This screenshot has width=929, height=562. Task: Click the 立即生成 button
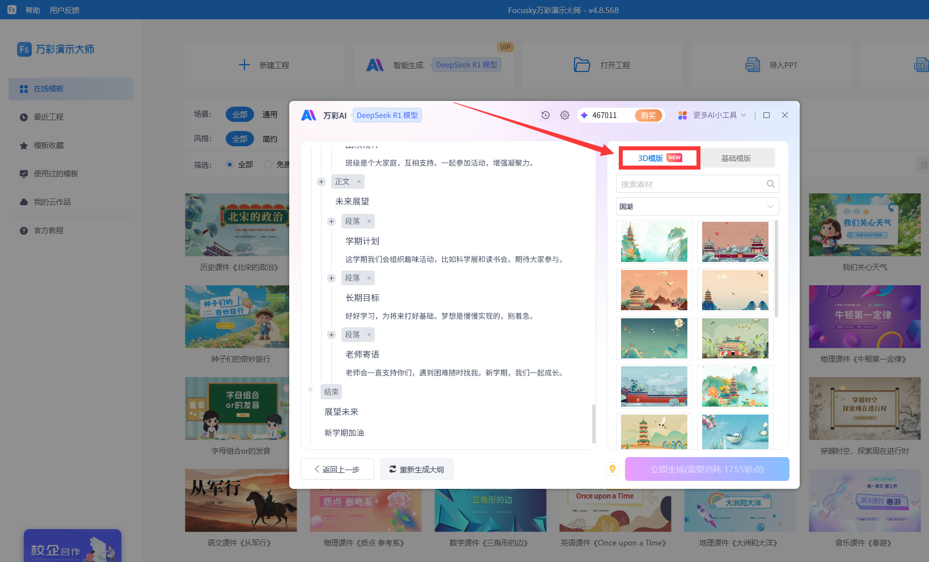707,469
